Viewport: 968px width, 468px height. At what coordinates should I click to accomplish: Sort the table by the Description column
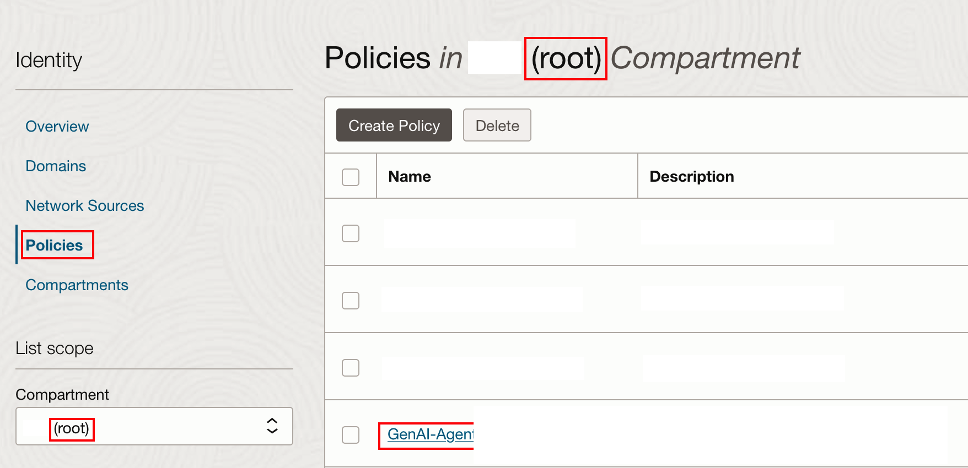point(692,176)
